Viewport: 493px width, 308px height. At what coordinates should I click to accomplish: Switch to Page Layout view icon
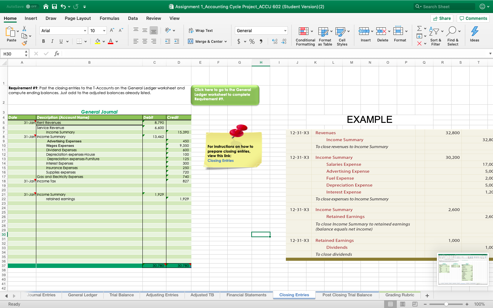click(x=403, y=304)
